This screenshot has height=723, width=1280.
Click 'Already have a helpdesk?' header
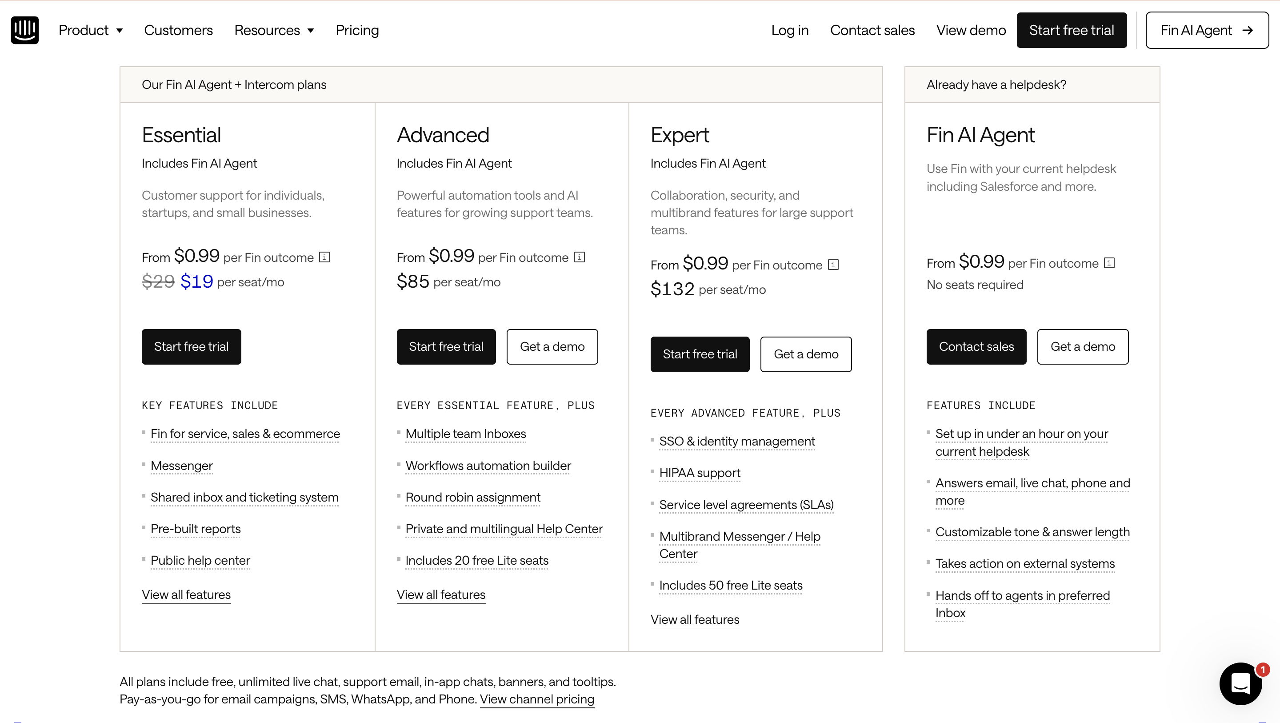[x=996, y=85]
